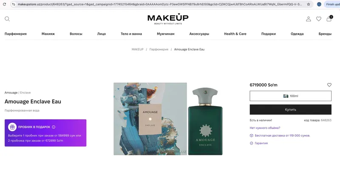Click the browser profile avatar icon
Screen dimensions: 340x177
319,4
